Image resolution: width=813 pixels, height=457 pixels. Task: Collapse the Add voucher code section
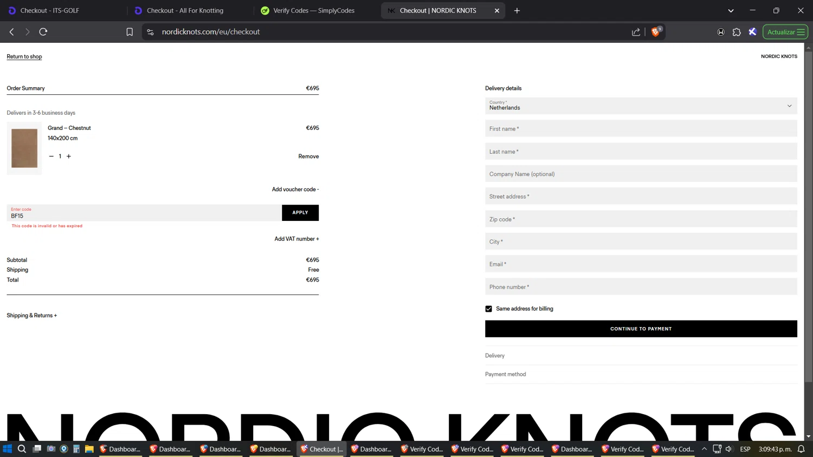(295, 190)
